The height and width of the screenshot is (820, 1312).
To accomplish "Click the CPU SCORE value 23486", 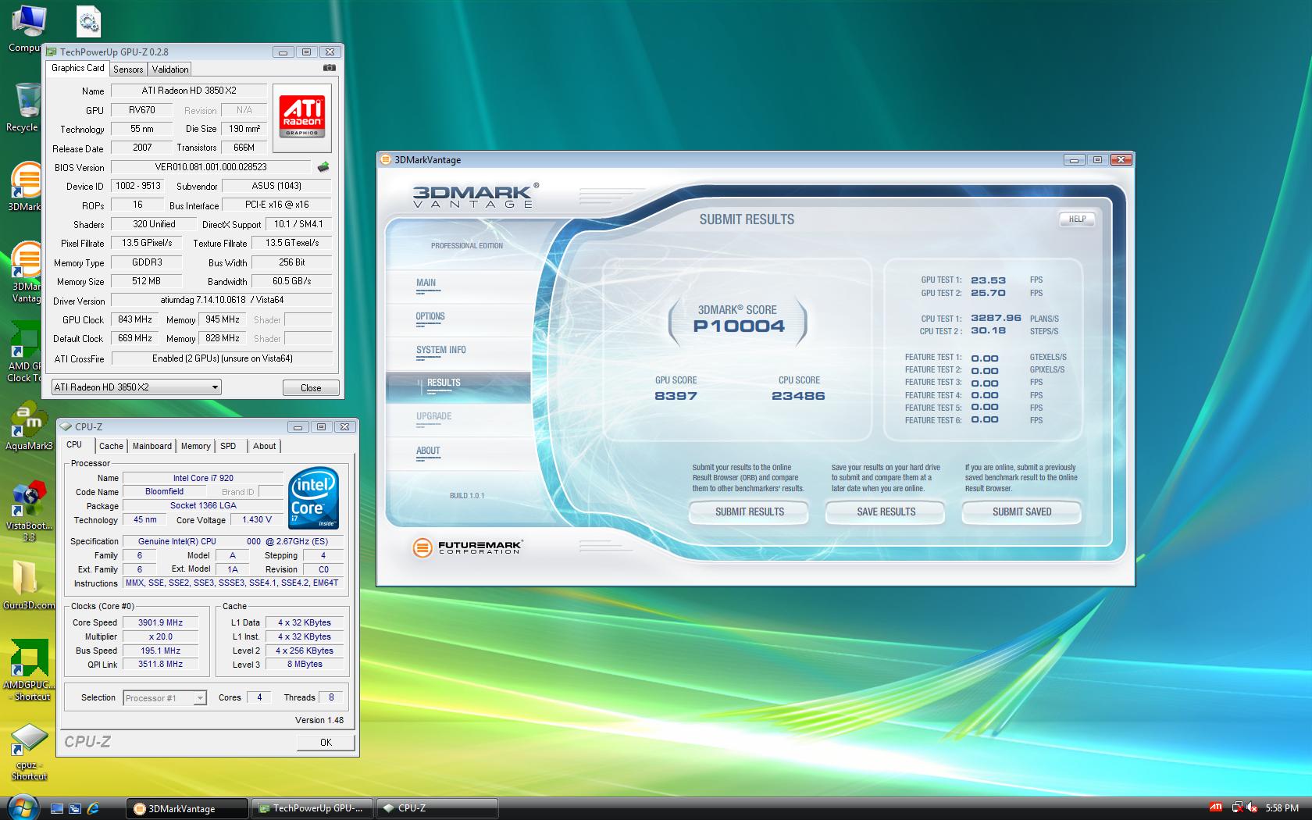I will 798,396.
